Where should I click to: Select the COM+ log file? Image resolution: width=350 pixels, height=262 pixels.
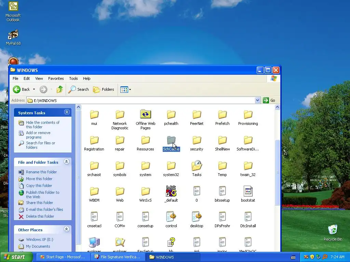pyautogui.click(x=120, y=220)
